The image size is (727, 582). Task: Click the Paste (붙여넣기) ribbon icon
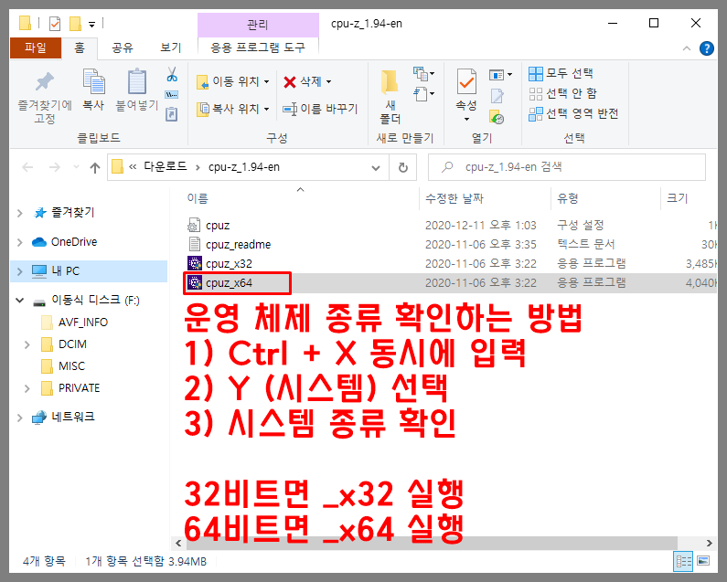pos(137,81)
